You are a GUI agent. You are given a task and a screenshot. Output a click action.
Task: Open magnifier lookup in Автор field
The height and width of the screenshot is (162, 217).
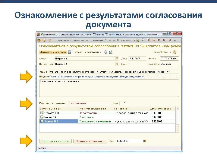pyautogui.click(x=117, y=58)
